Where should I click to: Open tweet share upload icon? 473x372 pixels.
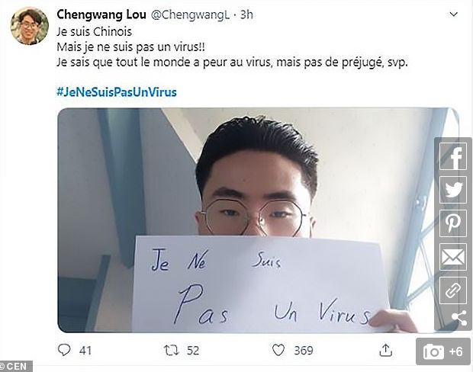[385, 350]
